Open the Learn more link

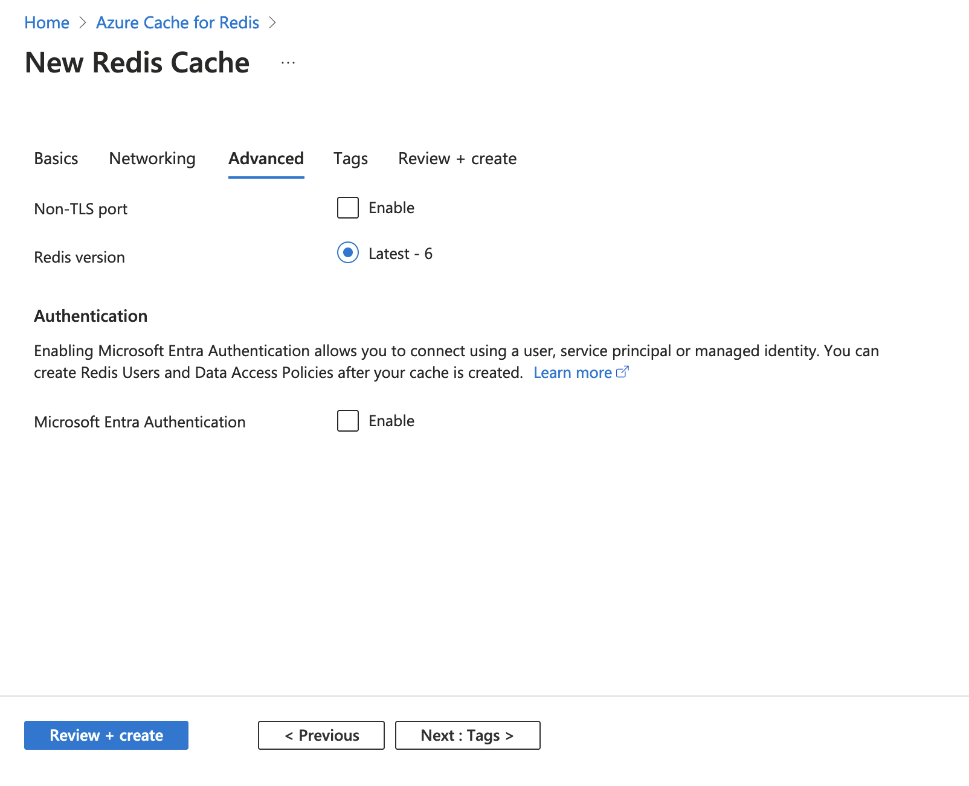572,372
